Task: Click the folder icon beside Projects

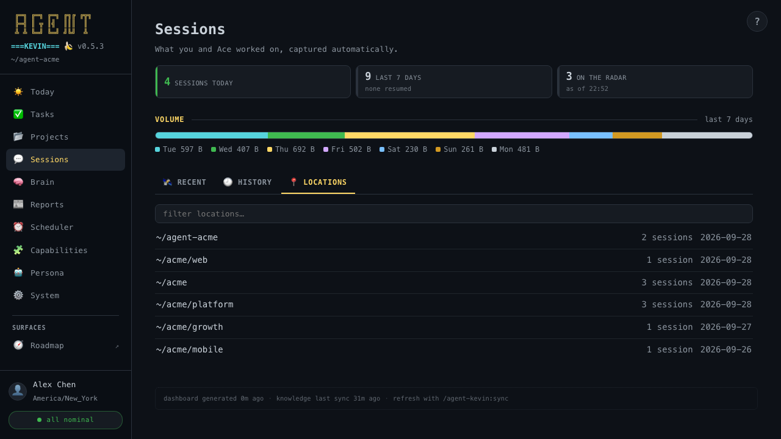Action: click(18, 137)
